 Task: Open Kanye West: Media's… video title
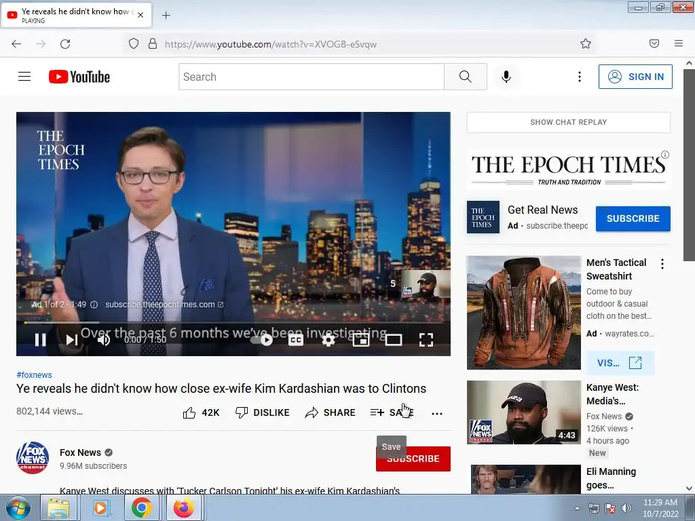pos(613,394)
